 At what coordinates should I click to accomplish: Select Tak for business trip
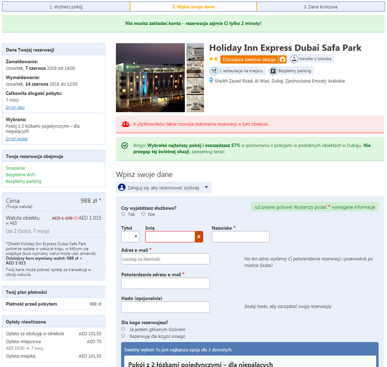(x=123, y=214)
